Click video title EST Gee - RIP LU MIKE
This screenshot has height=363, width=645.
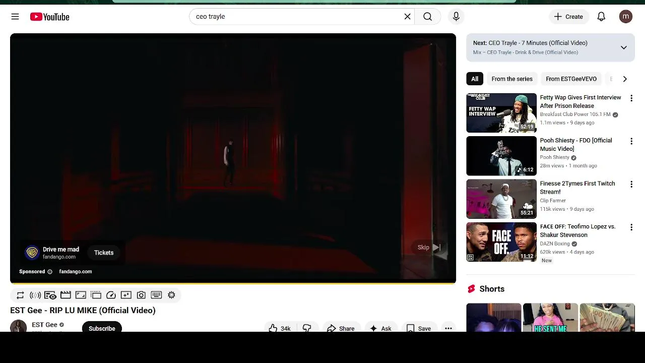click(83, 310)
